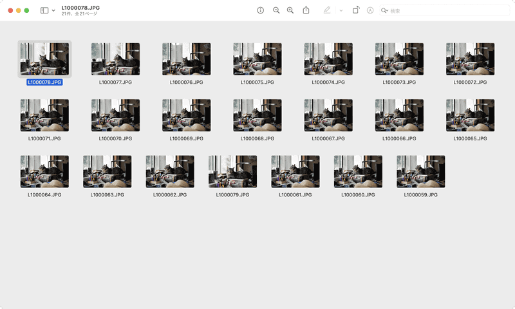The width and height of the screenshot is (515, 309).
Task: Click the L1000070.JPG filename text
Action: coord(116,138)
